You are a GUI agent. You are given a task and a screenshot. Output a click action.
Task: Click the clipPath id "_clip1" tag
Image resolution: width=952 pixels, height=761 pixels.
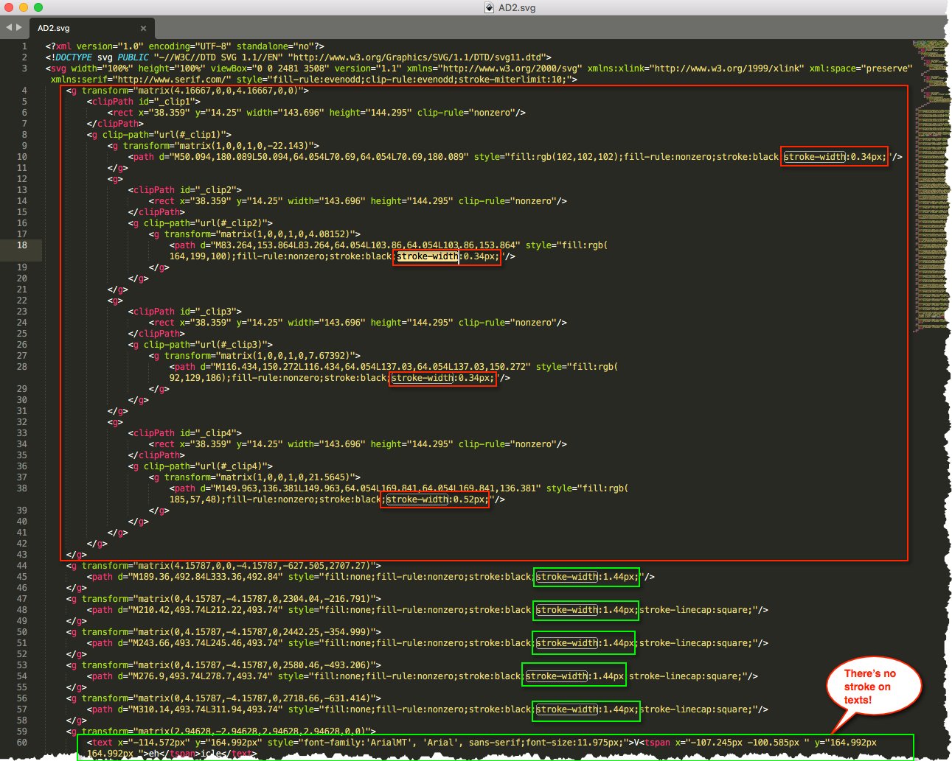point(143,102)
